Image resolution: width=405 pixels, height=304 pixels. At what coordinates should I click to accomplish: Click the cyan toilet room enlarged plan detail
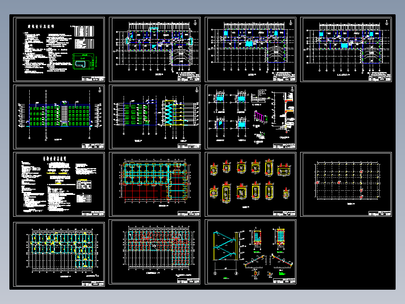pyautogui.click(x=219, y=99)
